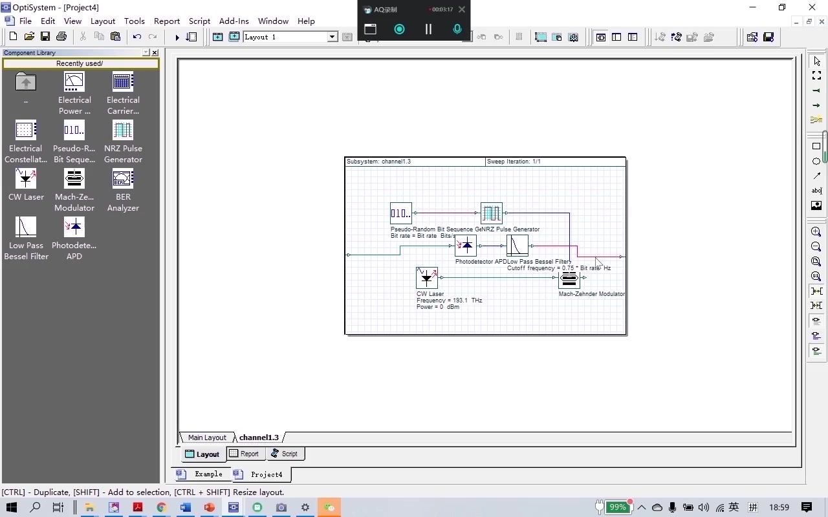Close the Component Library panel

point(155,52)
